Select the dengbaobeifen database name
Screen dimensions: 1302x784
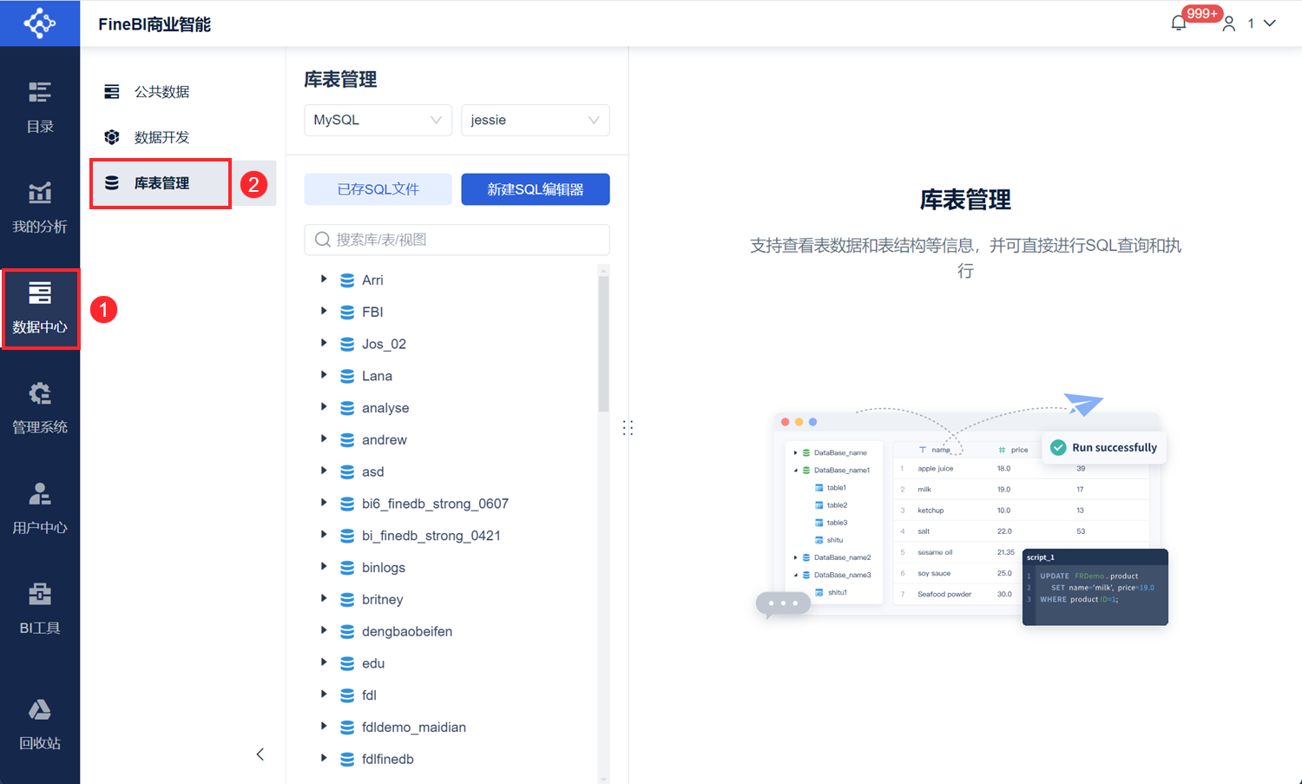tap(407, 631)
